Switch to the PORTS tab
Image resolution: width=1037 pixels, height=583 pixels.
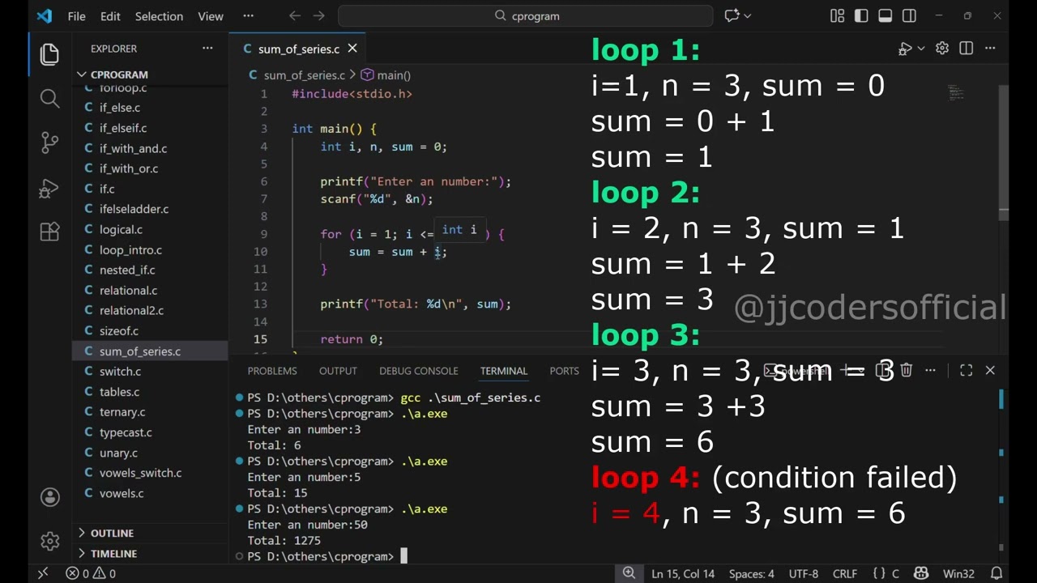(565, 371)
